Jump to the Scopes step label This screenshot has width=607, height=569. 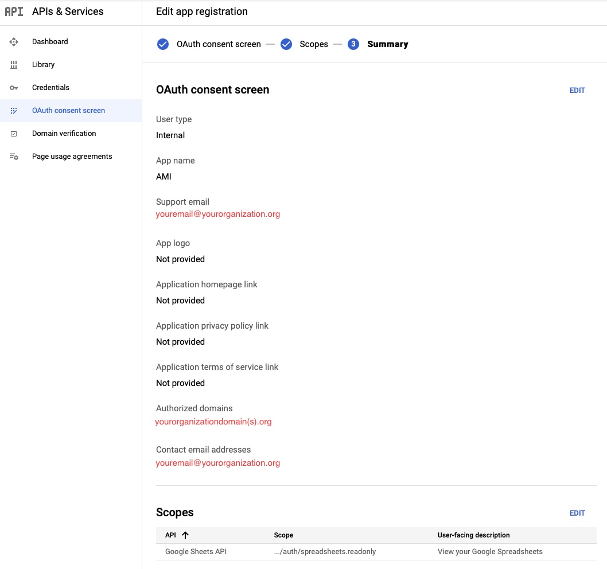click(314, 44)
